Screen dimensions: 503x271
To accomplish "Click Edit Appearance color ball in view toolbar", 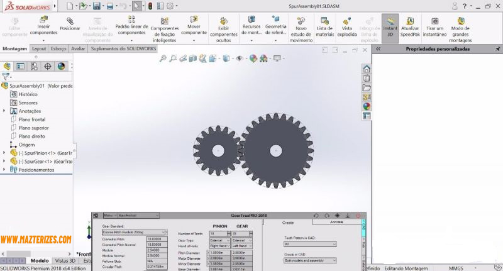I will click(253, 58).
